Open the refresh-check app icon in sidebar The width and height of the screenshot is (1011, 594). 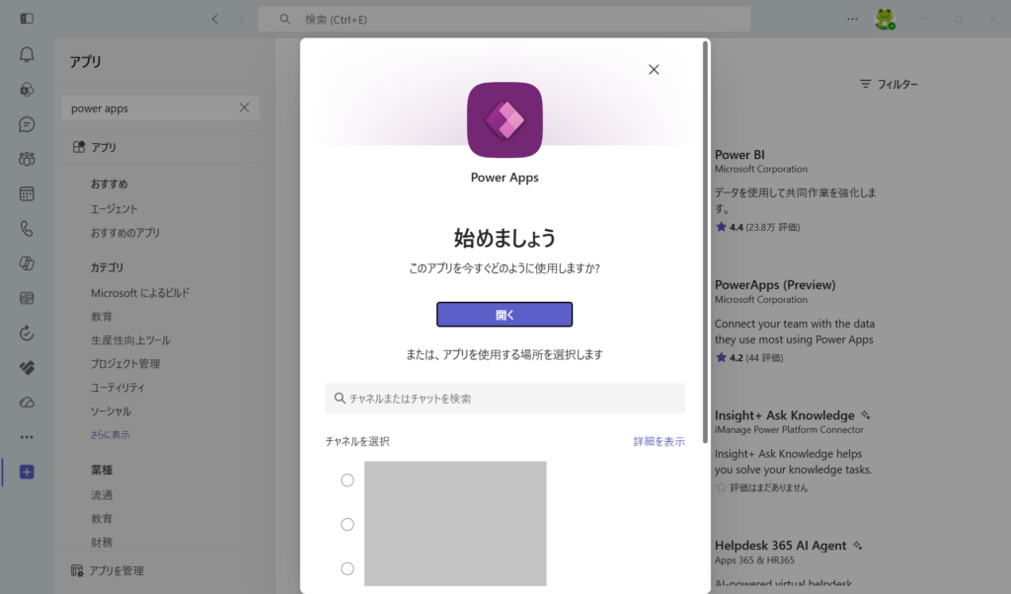click(x=27, y=334)
